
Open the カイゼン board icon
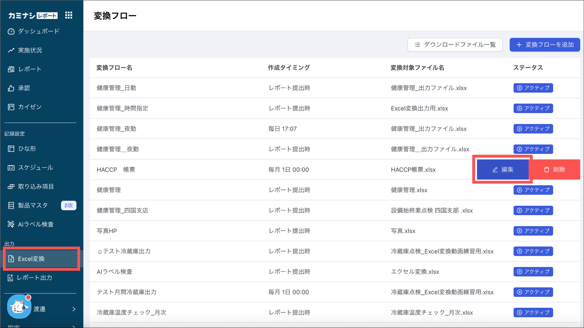(x=11, y=107)
